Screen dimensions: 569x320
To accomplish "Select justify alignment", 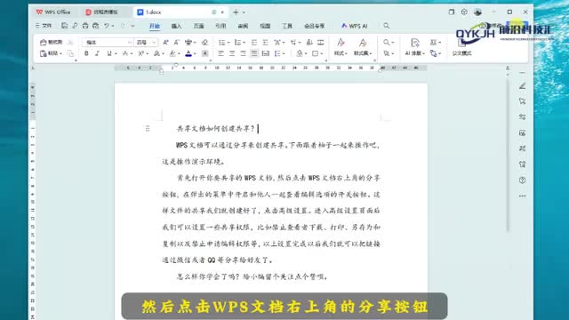I will [254, 53].
